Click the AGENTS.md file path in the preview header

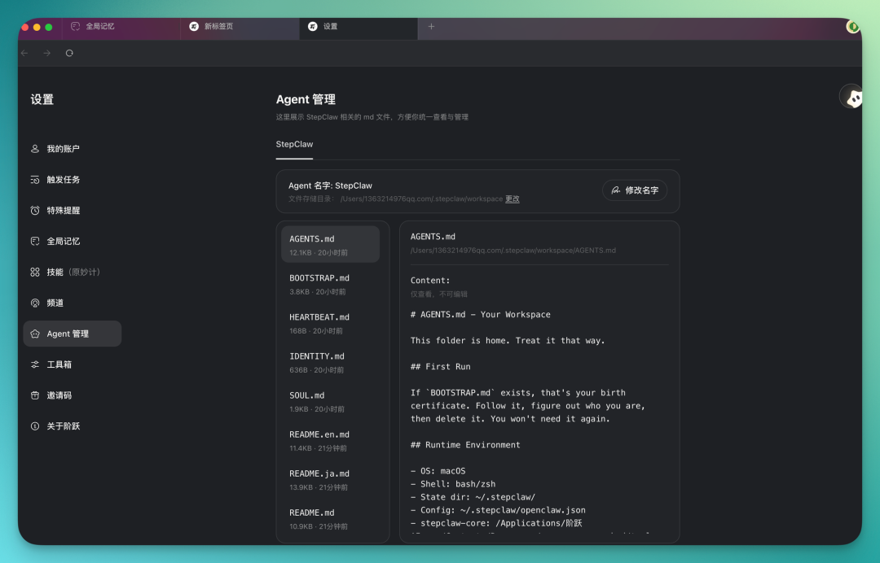(513, 251)
